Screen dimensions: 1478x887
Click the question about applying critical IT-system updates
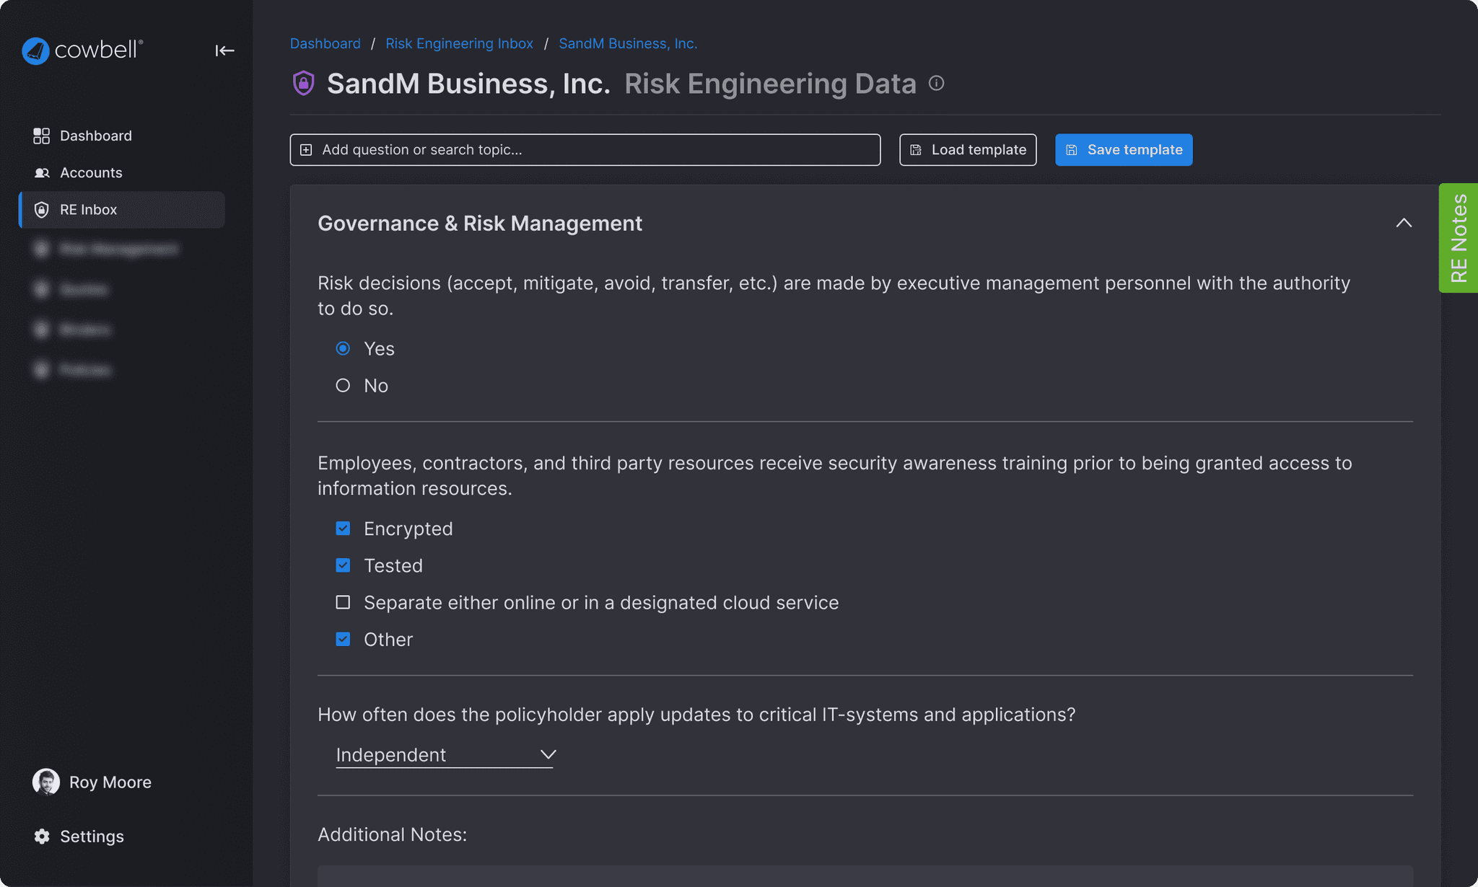[x=696, y=715]
